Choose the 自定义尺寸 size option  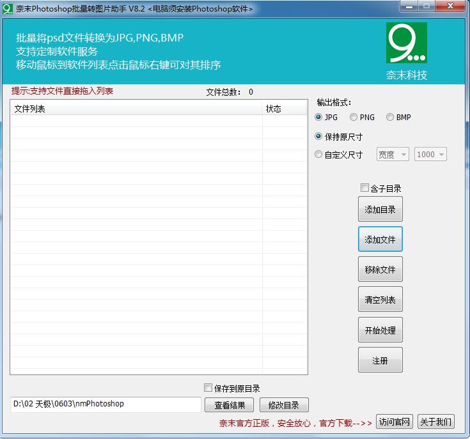[x=319, y=154]
